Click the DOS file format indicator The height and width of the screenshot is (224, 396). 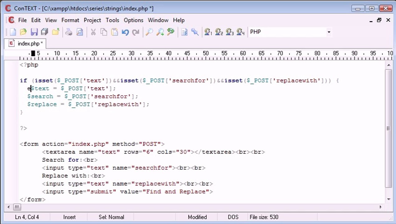(233, 217)
